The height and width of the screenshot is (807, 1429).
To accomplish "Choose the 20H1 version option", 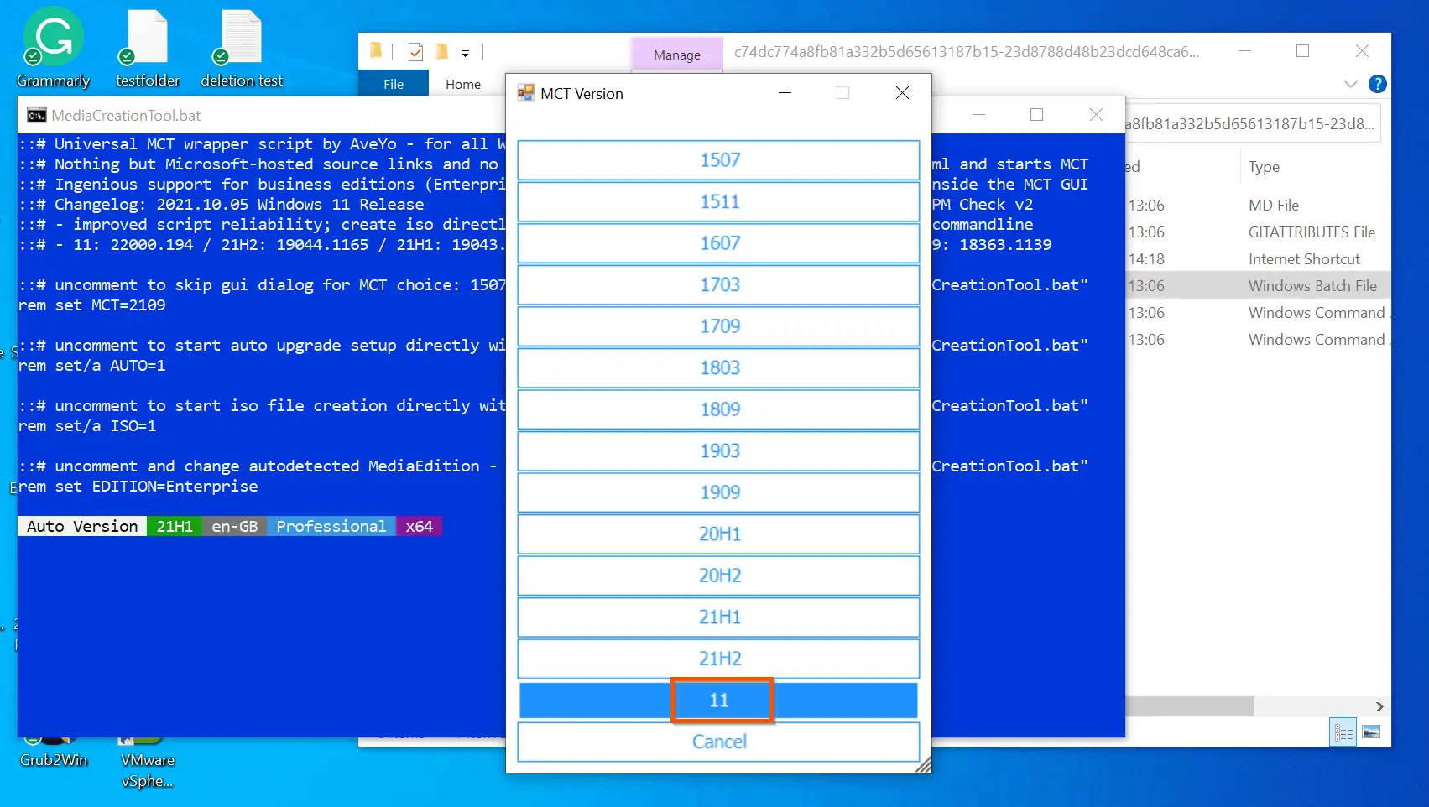I will tap(718, 534).
